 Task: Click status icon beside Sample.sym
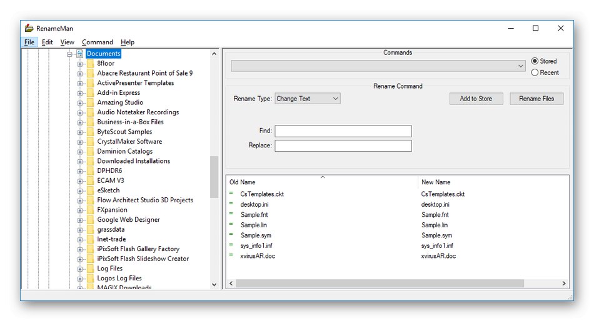[x=231, y=234]
